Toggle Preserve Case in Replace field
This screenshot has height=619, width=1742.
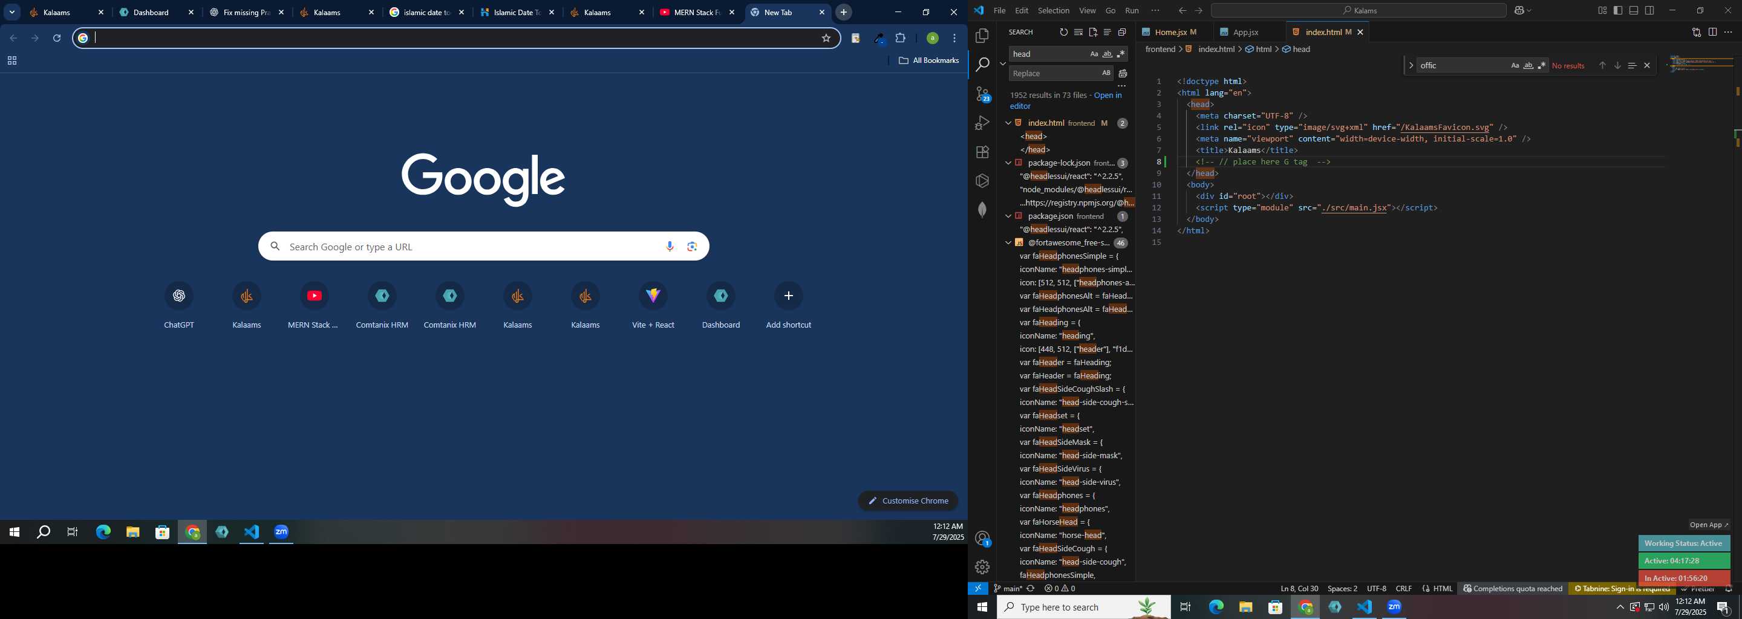pos(1106,73)
